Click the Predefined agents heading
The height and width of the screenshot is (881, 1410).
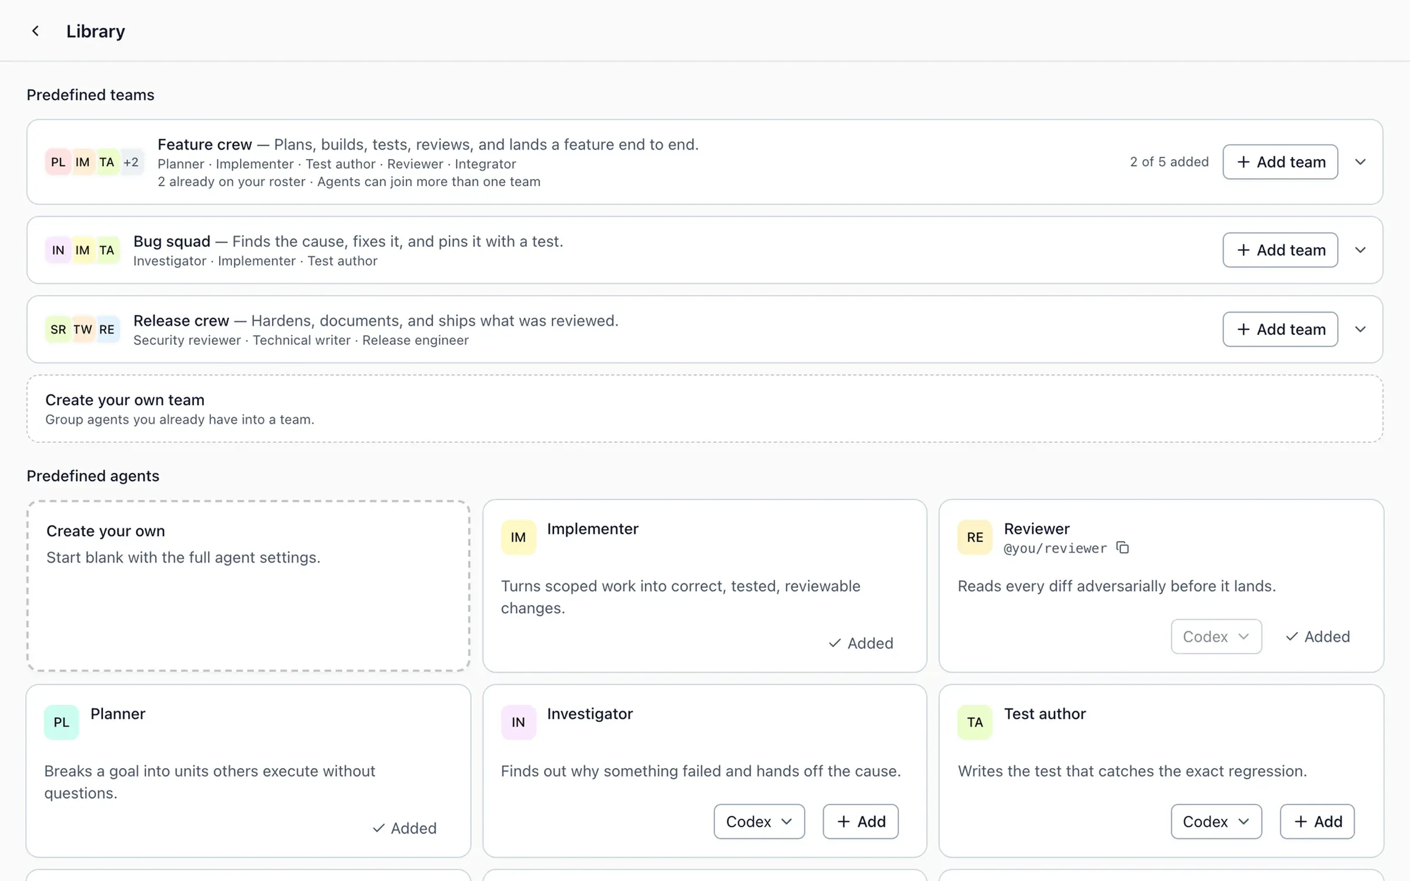point(93,476)
